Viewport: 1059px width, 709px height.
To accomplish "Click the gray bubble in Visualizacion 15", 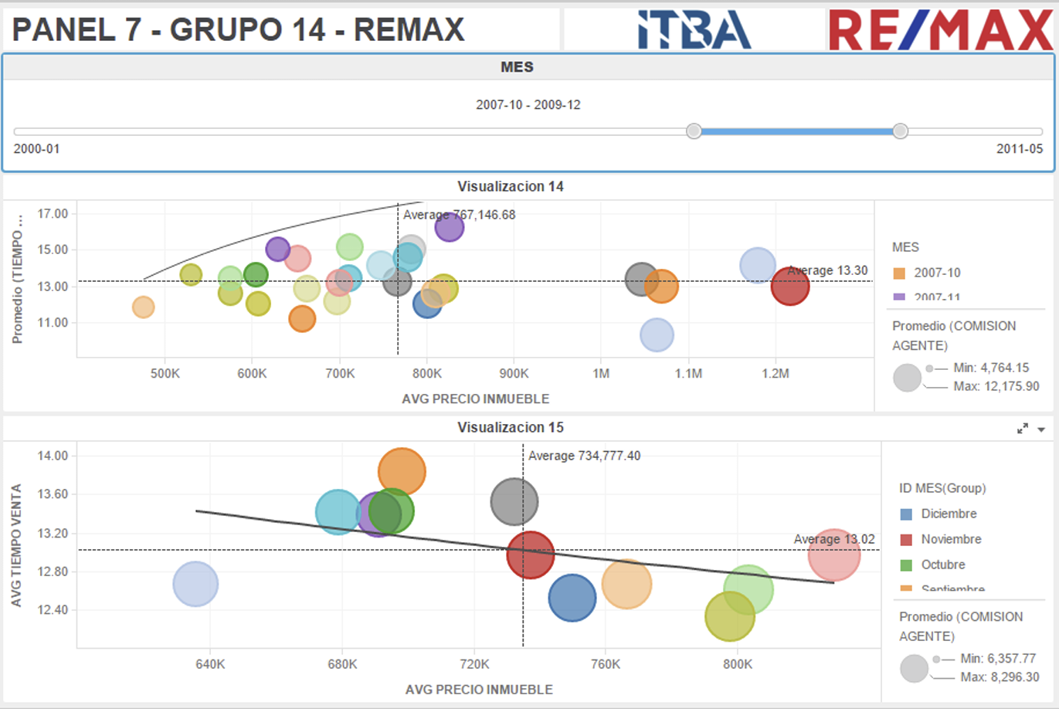I will [x=514, y=501].
